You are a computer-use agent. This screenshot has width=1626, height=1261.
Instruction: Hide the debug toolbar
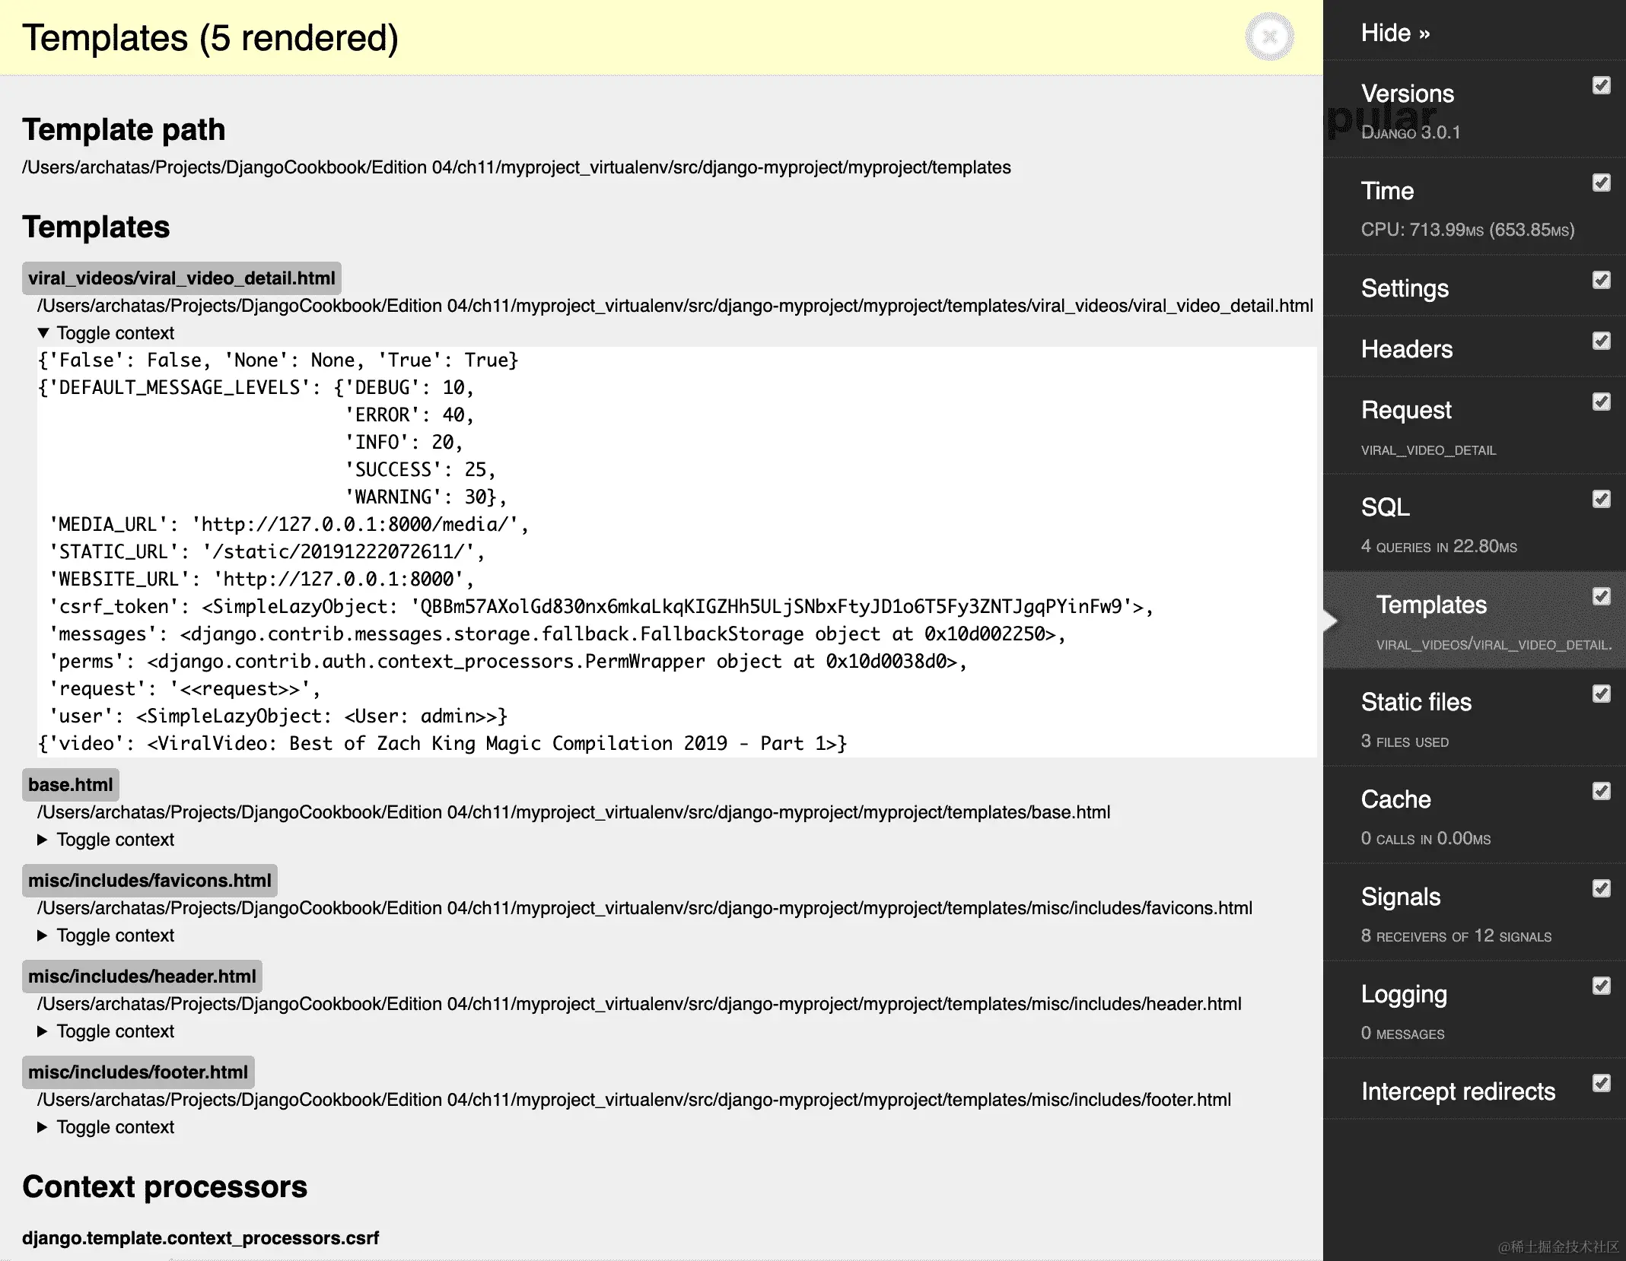click(1395, 33)
